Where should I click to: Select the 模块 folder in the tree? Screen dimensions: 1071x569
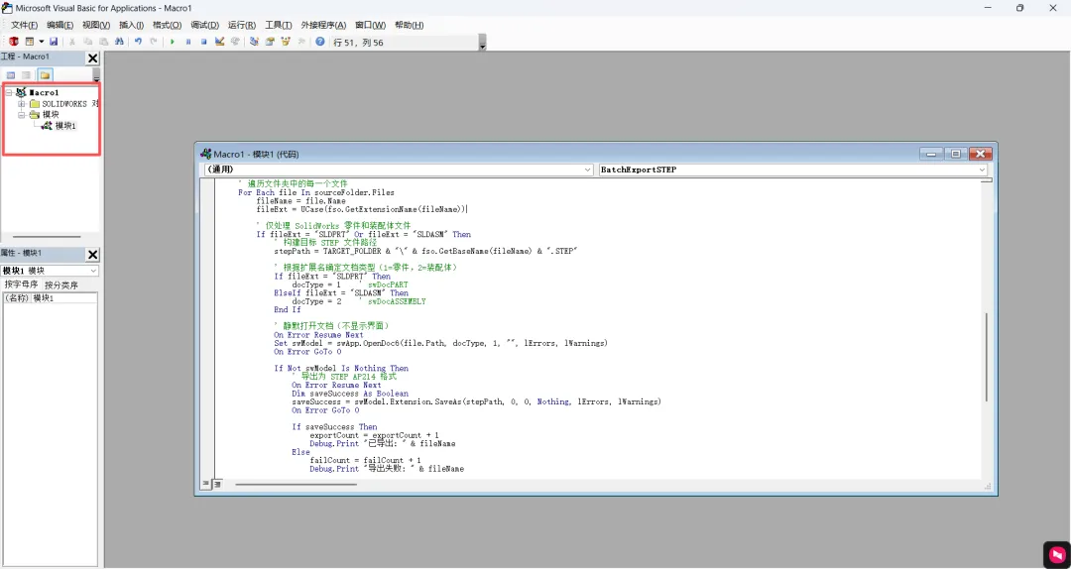[50, 115]
